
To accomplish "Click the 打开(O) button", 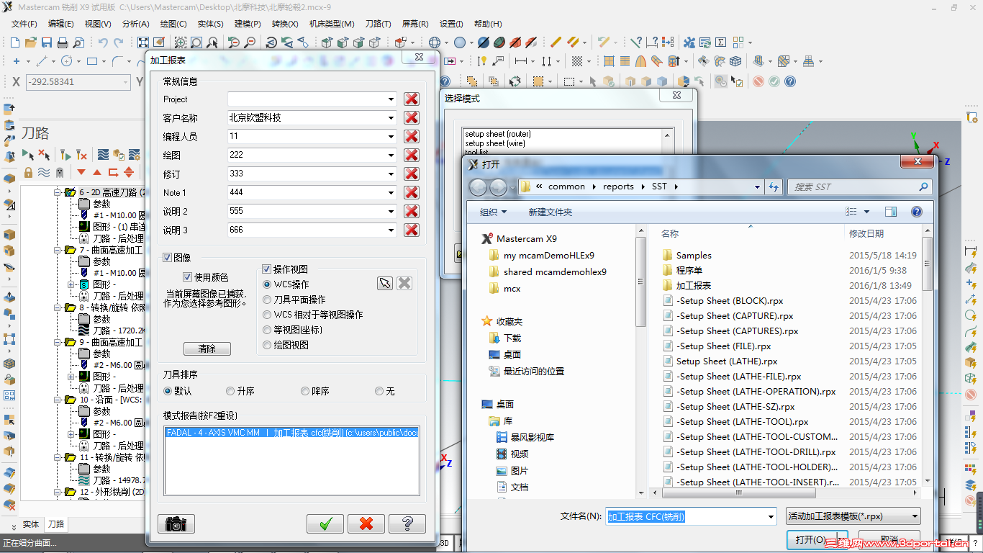I will pyautogui.click(x=811, y=539).
